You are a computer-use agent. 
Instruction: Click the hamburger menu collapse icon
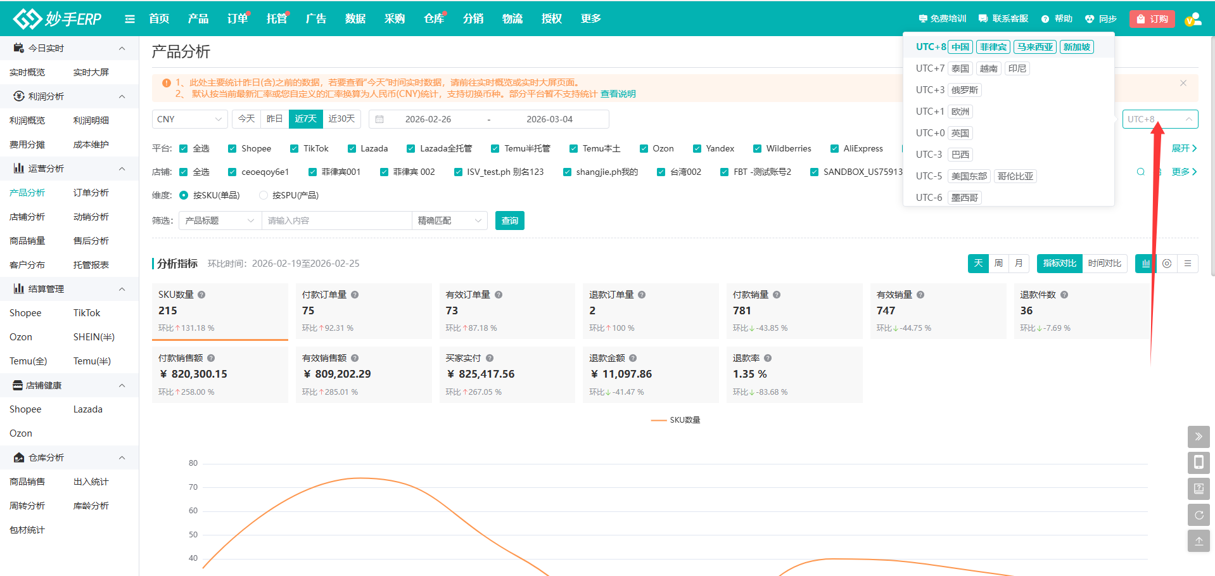pyautogui.click(x=130, y=19)
